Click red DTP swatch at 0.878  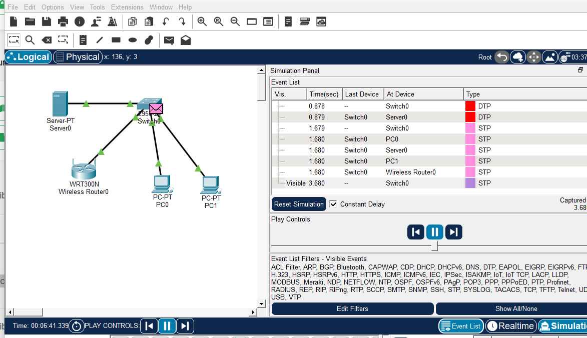(470, 106)
